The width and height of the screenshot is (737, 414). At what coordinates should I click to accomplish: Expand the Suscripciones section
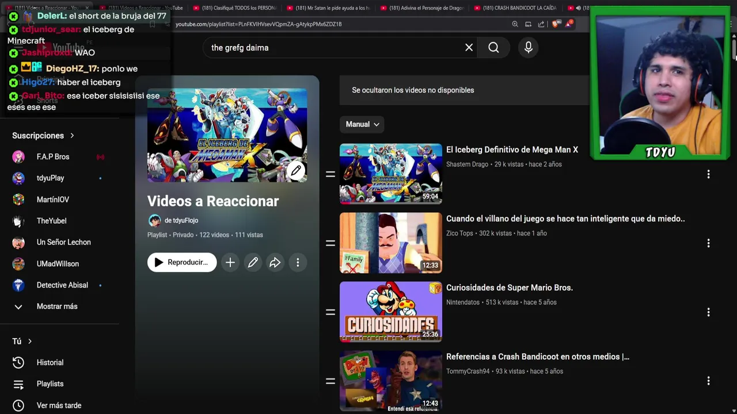click(43, 136)
